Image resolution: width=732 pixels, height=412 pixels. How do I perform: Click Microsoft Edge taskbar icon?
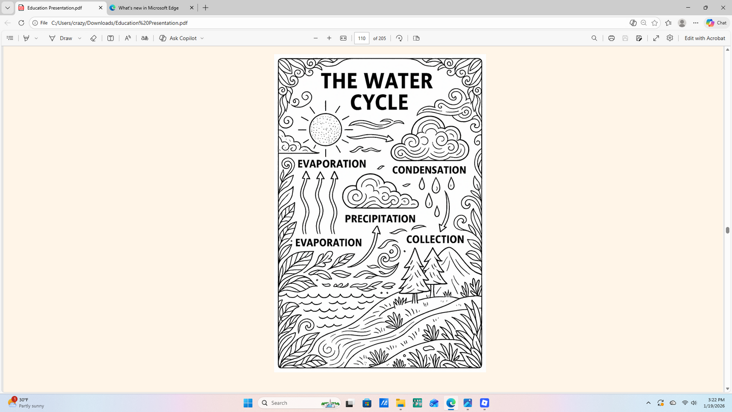pos(451,403)
